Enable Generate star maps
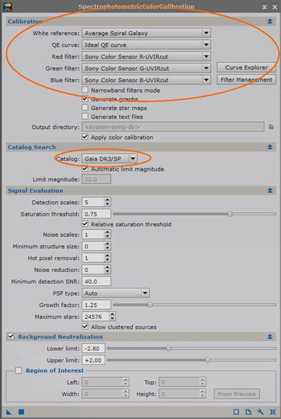Image resolution: width=281 pixels, height=419 pixels. (x=85, y=108)
